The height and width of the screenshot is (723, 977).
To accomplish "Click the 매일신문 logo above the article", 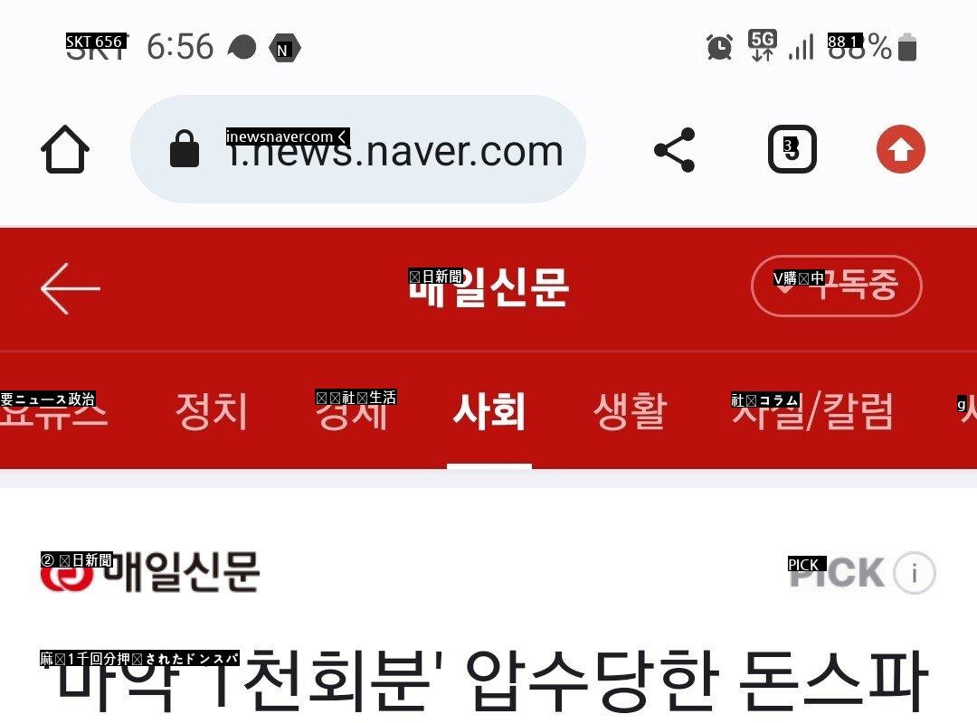I will [149, 572].
